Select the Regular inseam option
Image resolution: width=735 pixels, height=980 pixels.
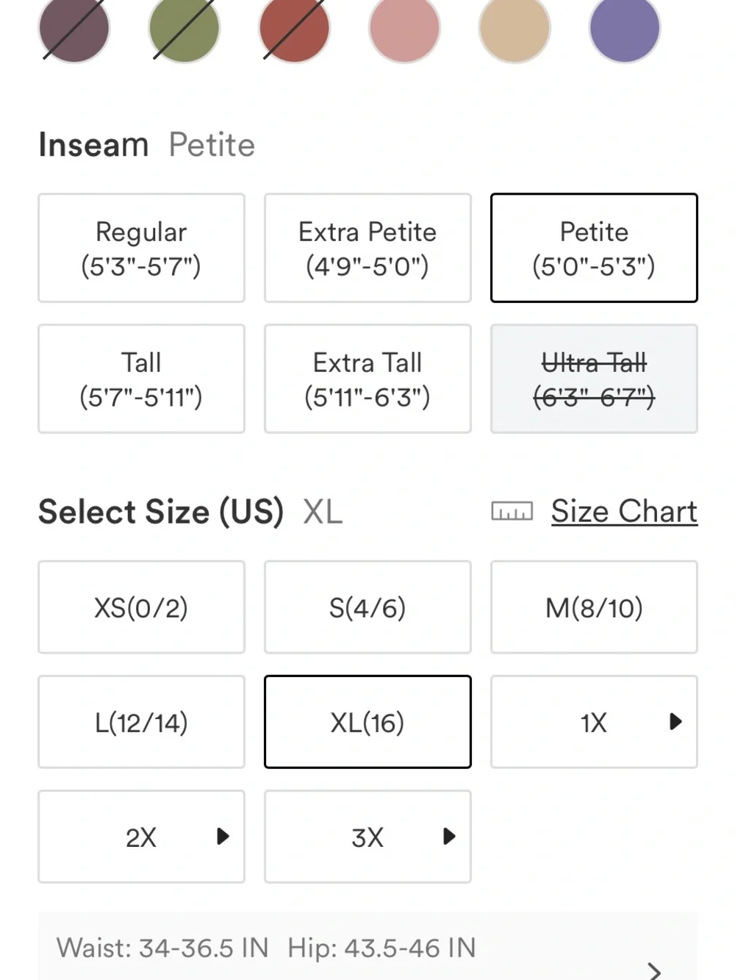141,248
